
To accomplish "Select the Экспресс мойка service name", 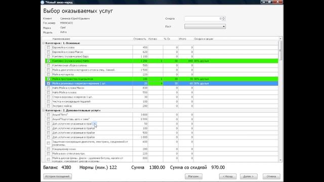I will (x=62, y=106).
